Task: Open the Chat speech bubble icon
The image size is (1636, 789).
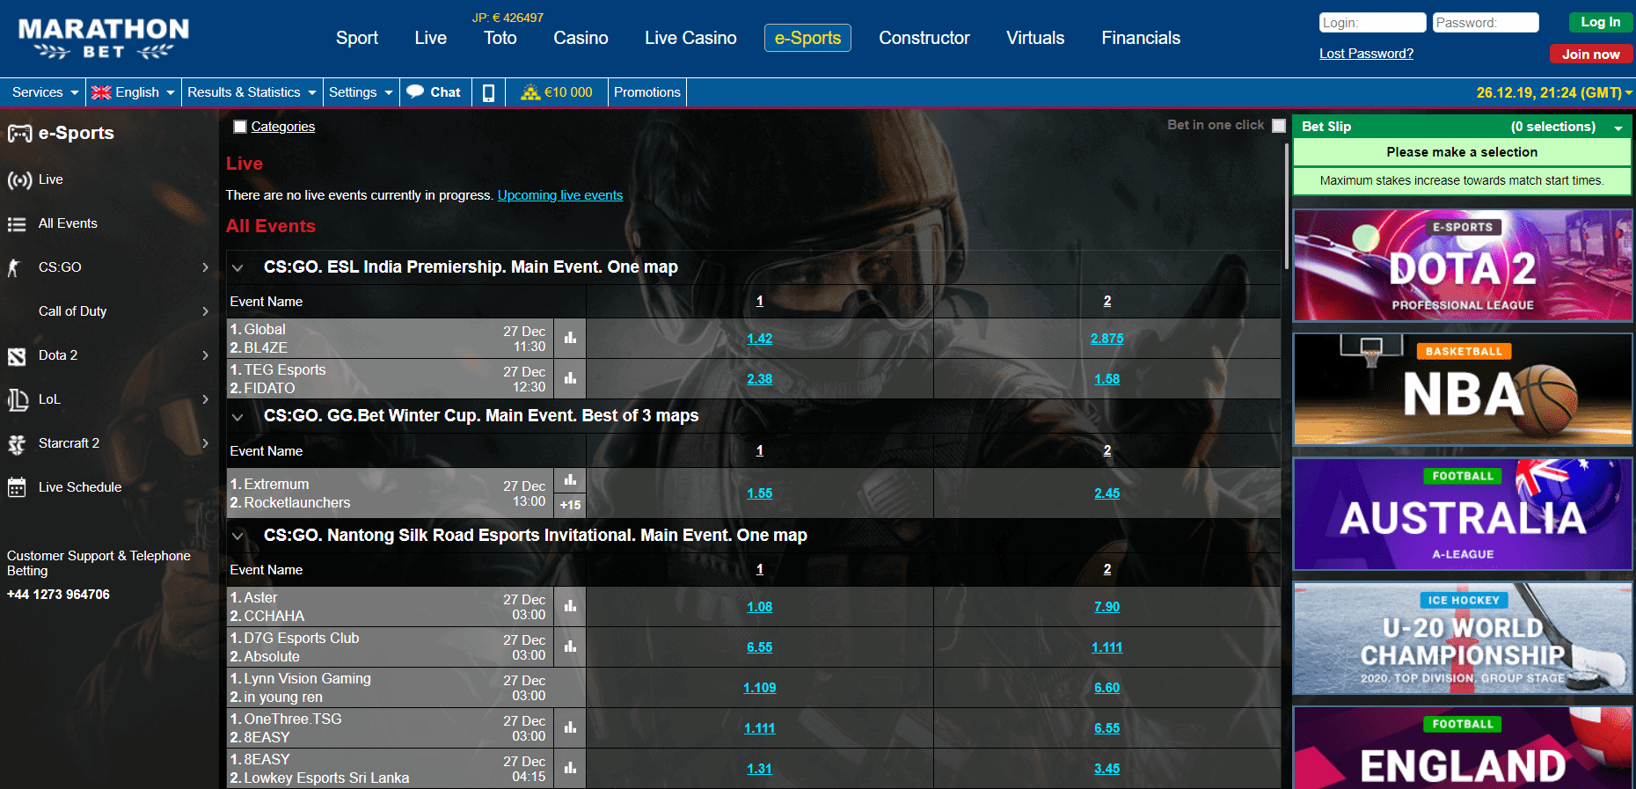Action: point(415,91)
